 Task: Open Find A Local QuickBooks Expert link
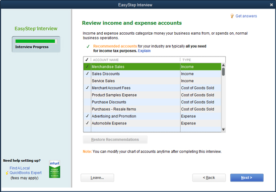click(x=25, y=170)
